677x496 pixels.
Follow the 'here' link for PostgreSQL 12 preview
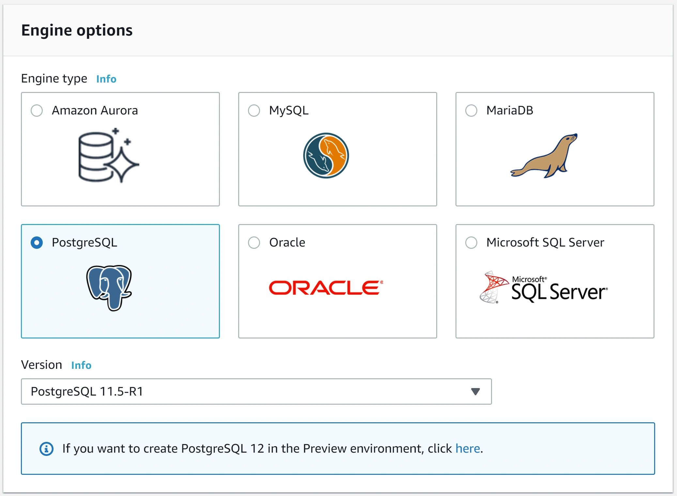click(x=468, y=449)
